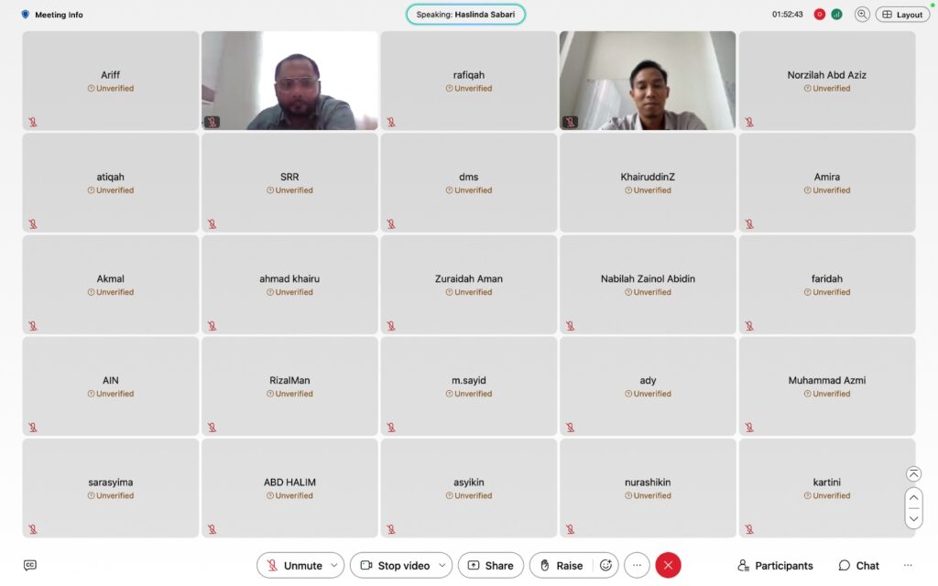Open the green network statistics icon
Screen dimensions: 938x586
pos(837,15)
